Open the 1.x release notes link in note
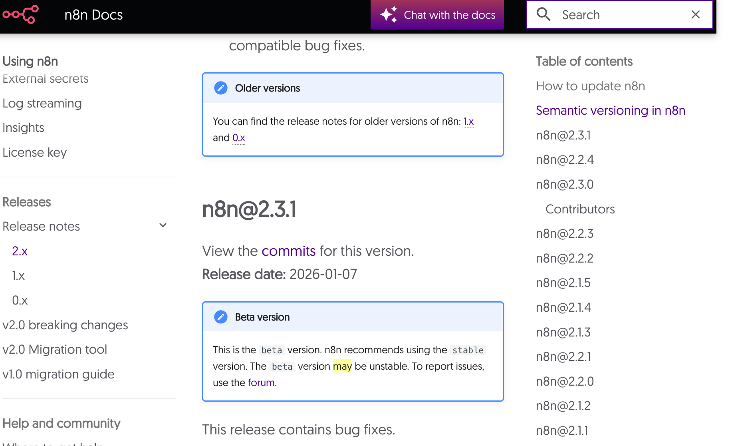Screen dimensions: 730x446 click(x=468, y=121)
